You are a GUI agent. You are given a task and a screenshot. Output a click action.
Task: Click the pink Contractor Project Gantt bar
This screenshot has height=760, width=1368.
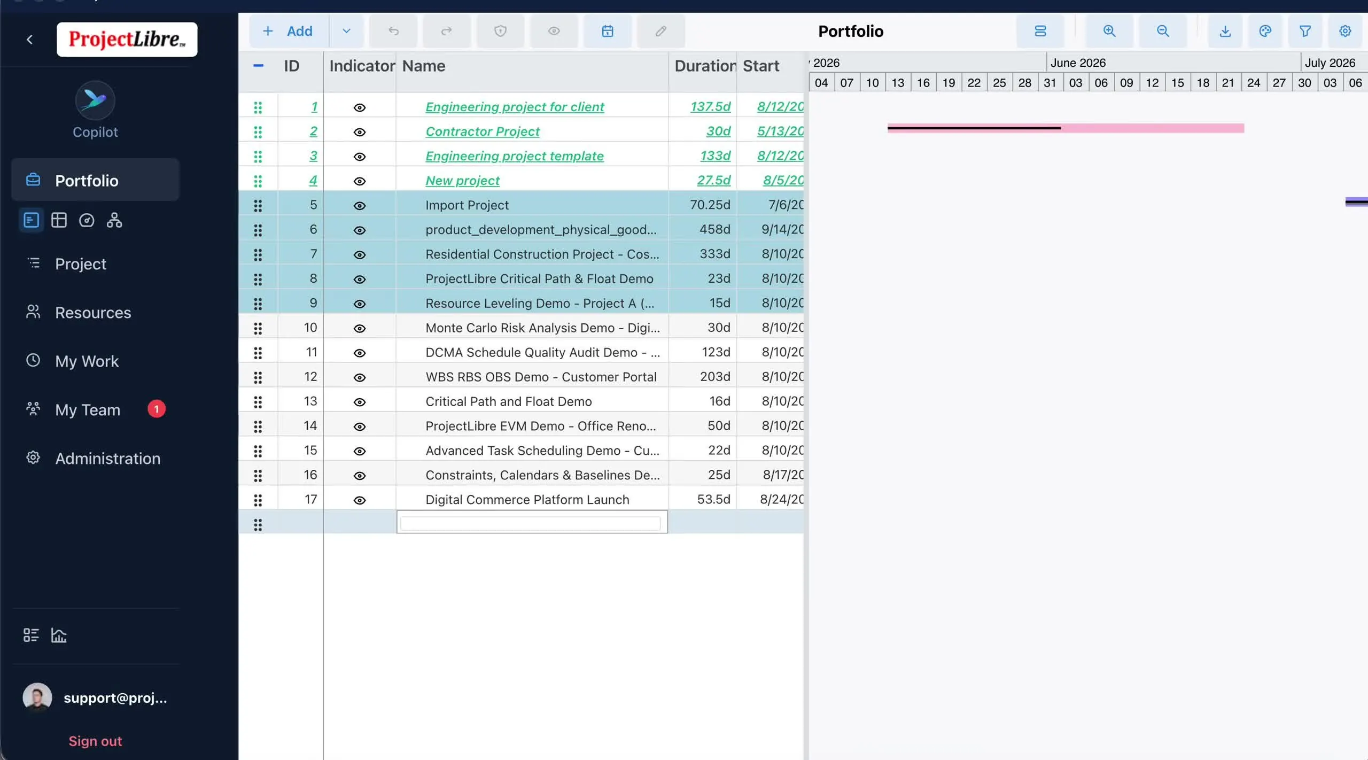pos(1066,128)
